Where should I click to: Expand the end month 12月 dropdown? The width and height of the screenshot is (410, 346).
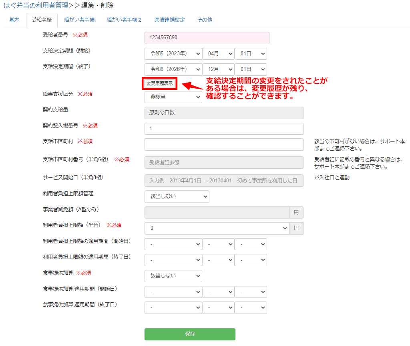pos(218,69)
